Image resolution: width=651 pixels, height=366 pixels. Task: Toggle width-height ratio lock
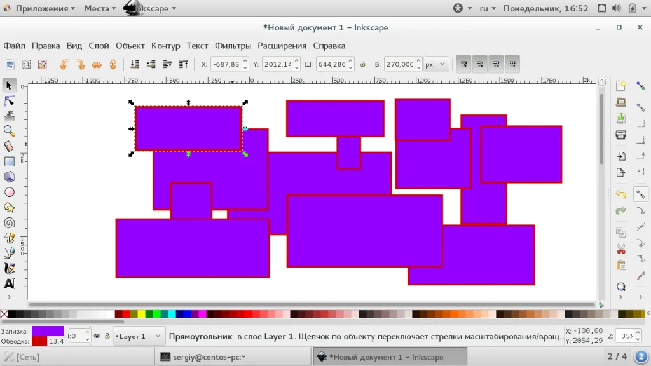362,64
